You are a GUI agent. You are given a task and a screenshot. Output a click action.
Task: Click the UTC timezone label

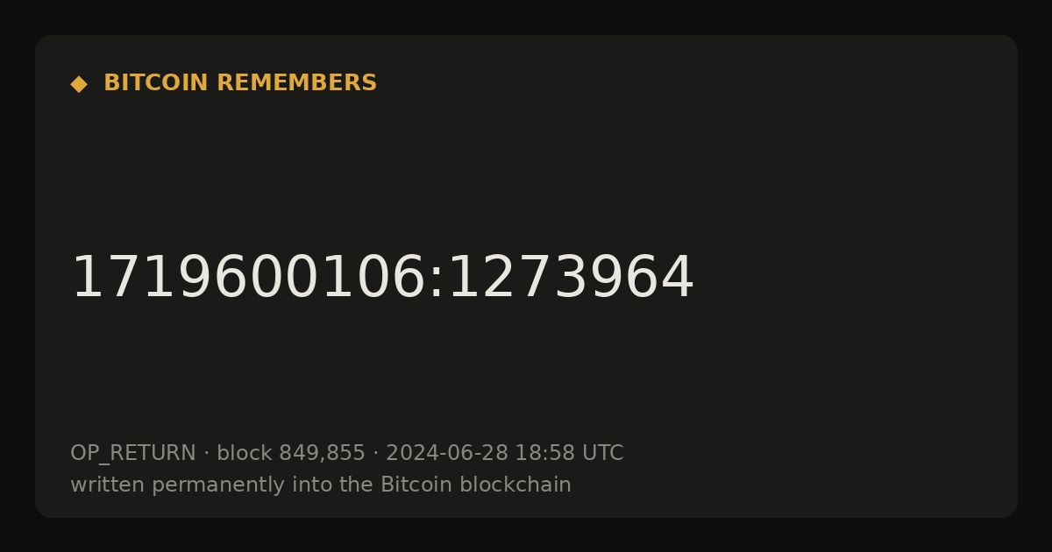click(602, 453)
